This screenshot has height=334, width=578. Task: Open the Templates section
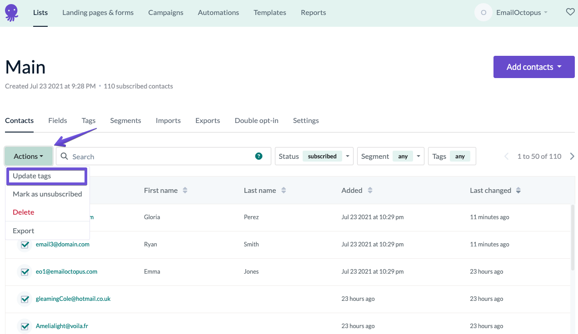point(270,13)
